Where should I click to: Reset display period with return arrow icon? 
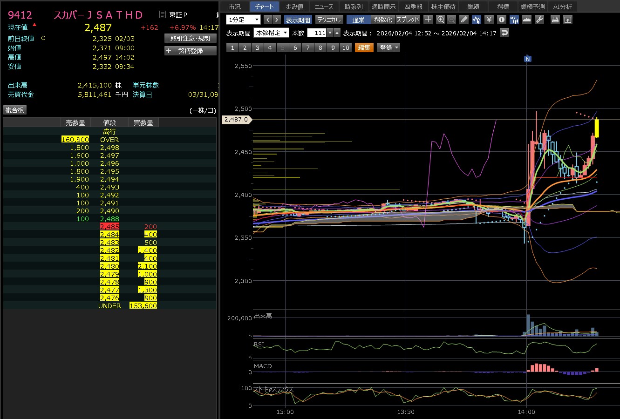coord(504,33)
